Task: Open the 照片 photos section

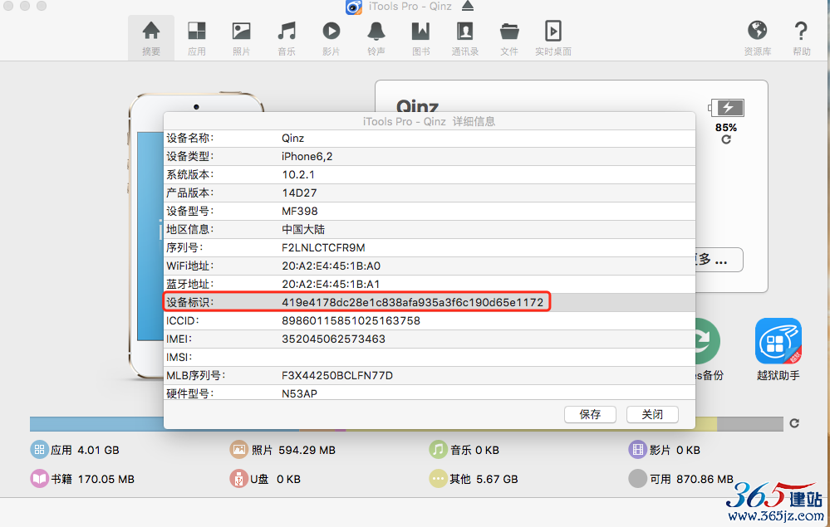Action: 242,38
